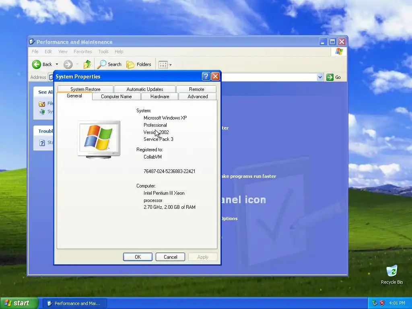The height and width of the screenshot is (309, 412).
Task: Click OK in System Properties
Action: click(138, 257)
